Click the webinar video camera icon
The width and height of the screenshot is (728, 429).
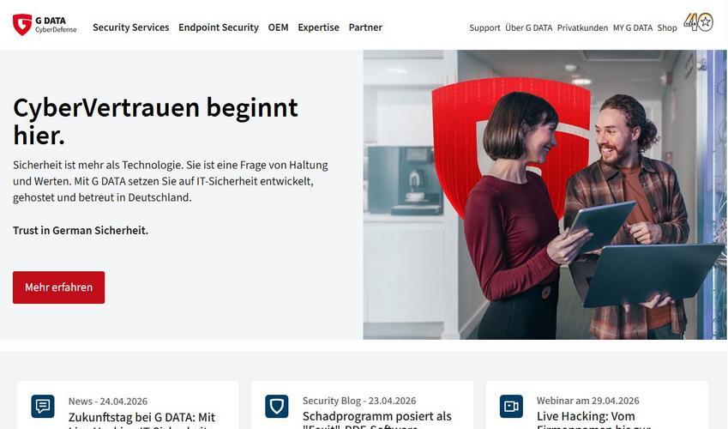click(x=511, y=406)
